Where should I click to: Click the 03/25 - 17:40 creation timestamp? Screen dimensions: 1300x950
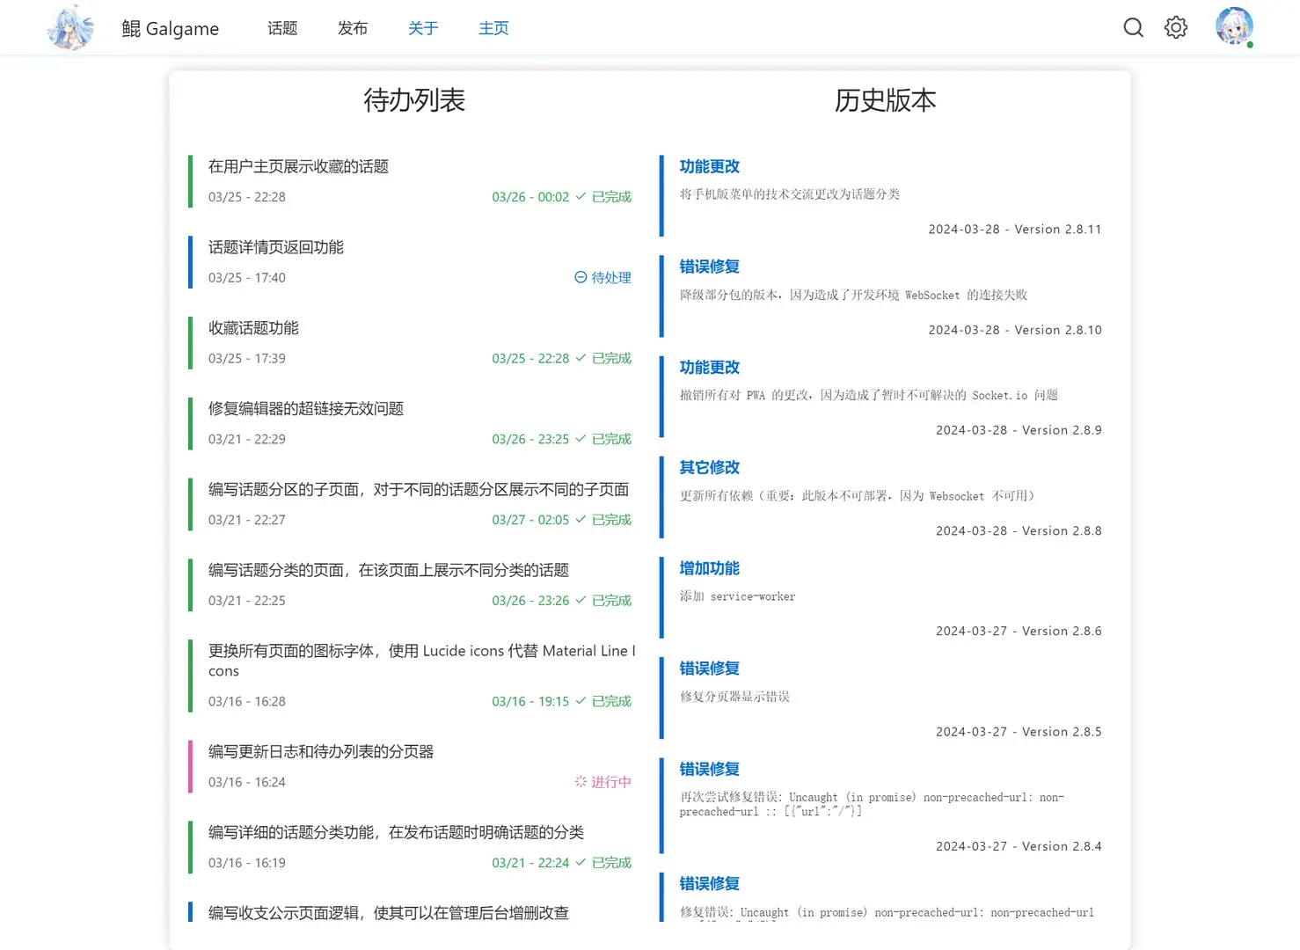(x=247, y=278)
